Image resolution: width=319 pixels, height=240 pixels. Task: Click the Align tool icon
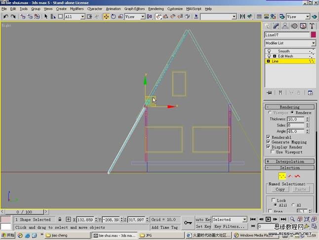point(250,16)
